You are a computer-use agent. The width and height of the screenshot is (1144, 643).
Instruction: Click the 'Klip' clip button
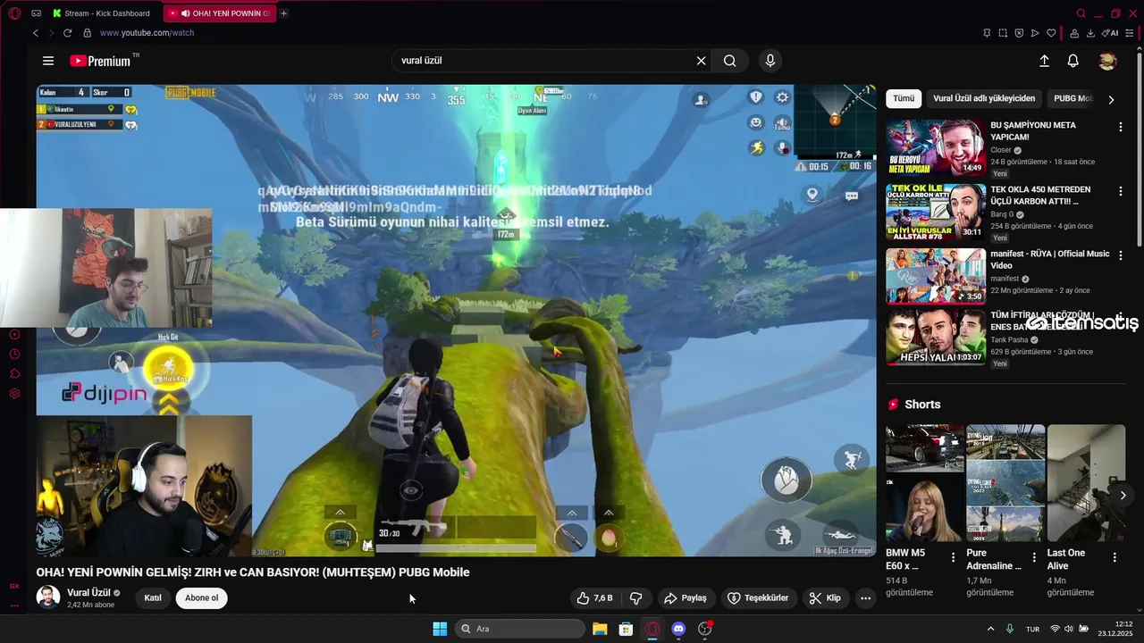[824, 598]
